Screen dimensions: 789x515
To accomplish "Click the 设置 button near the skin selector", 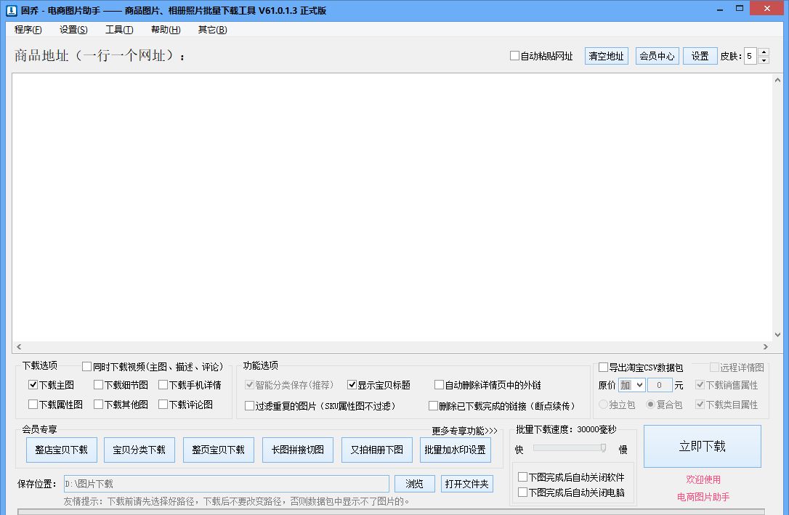I will 699,55.
